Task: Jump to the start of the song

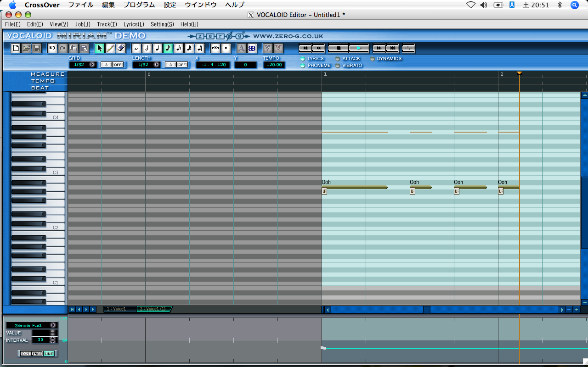Action: click(305, 48)
